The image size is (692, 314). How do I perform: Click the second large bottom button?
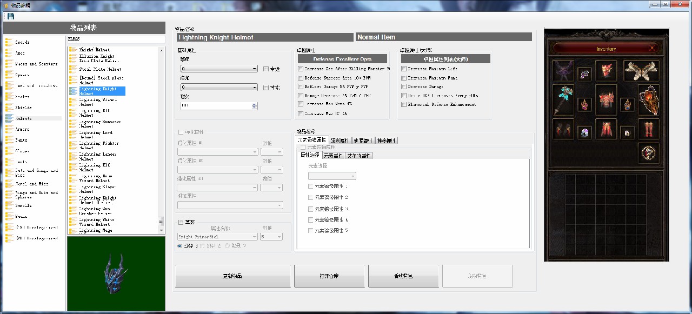(x=329, y=276)
